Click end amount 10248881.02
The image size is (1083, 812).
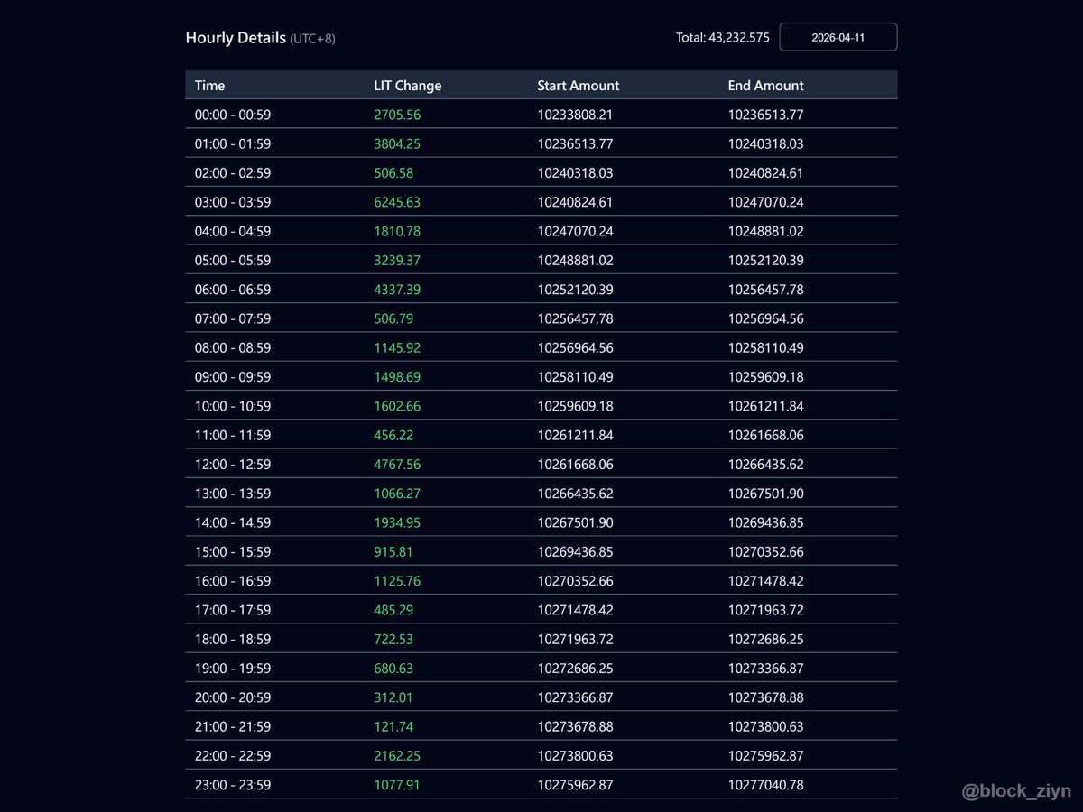point(766,231)
